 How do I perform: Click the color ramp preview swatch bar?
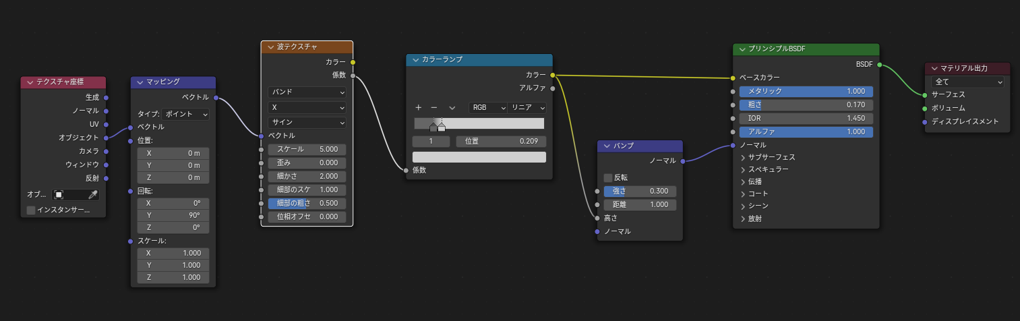479,157
